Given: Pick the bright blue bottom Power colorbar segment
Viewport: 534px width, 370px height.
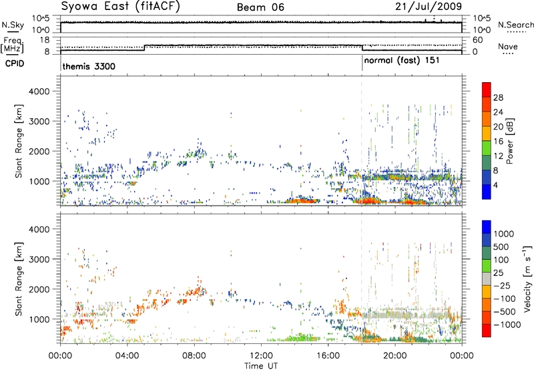Looking at the screenshot, I should click(x=487, y=192).
